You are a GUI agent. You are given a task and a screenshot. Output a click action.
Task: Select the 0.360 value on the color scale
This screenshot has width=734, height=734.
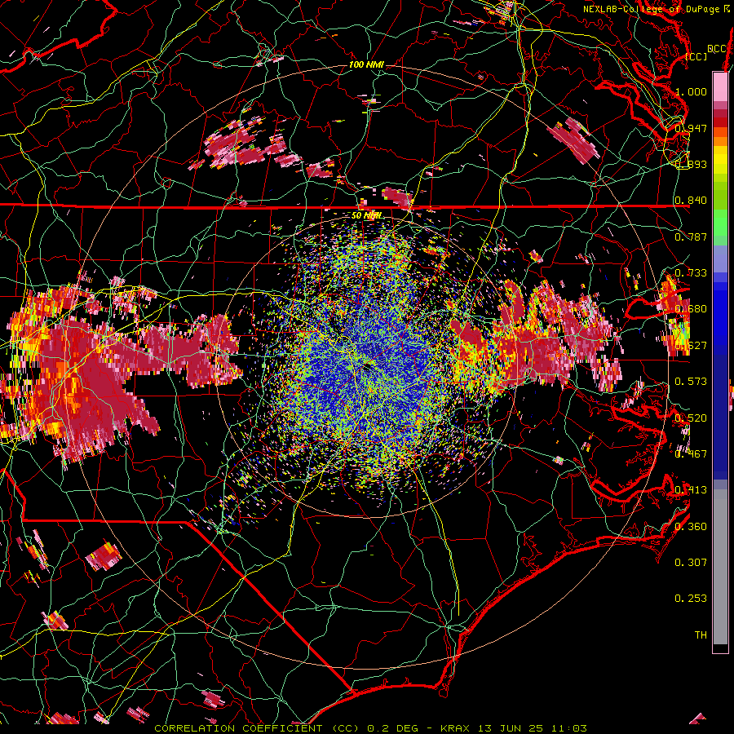click(691, 527)
